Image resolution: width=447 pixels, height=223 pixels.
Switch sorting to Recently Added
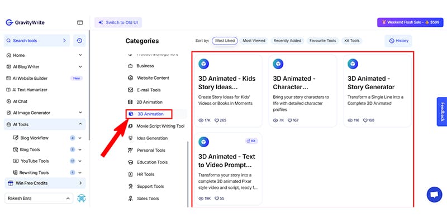coord(288,41)
